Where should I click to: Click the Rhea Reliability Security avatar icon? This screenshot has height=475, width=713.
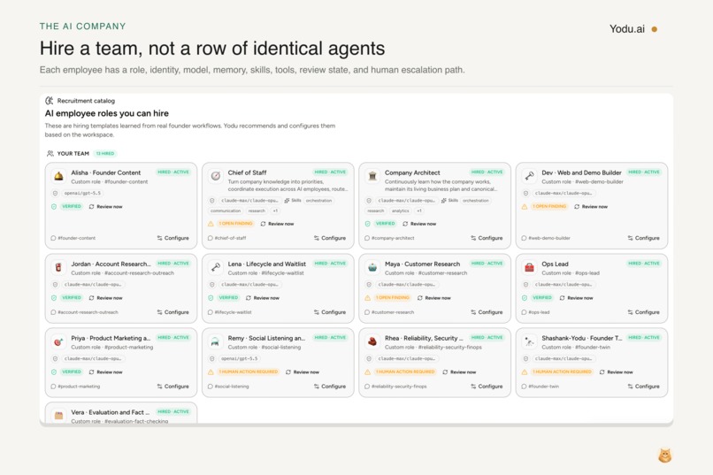[372, 341]
